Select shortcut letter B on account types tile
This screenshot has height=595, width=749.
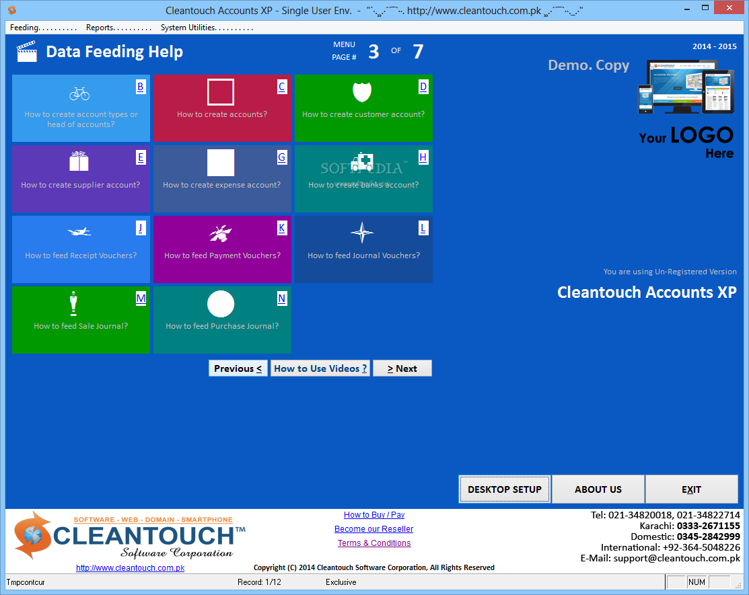coord(141,87)
